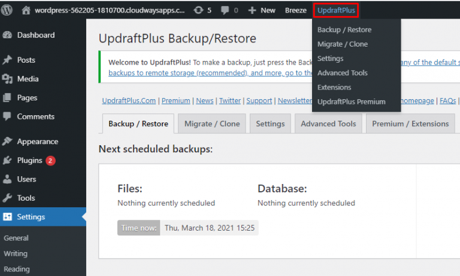Click the Plugins plug icon

pyautogui.click(x=7, y=160)
